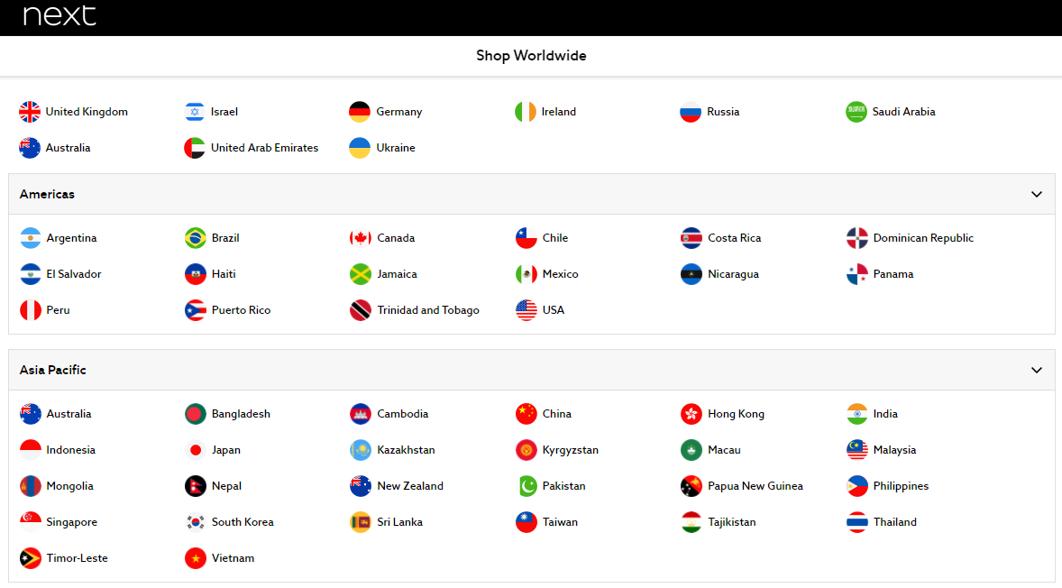1062x588 pixels.
Task: Select the Pakistan country link
Action: (551, 486)
